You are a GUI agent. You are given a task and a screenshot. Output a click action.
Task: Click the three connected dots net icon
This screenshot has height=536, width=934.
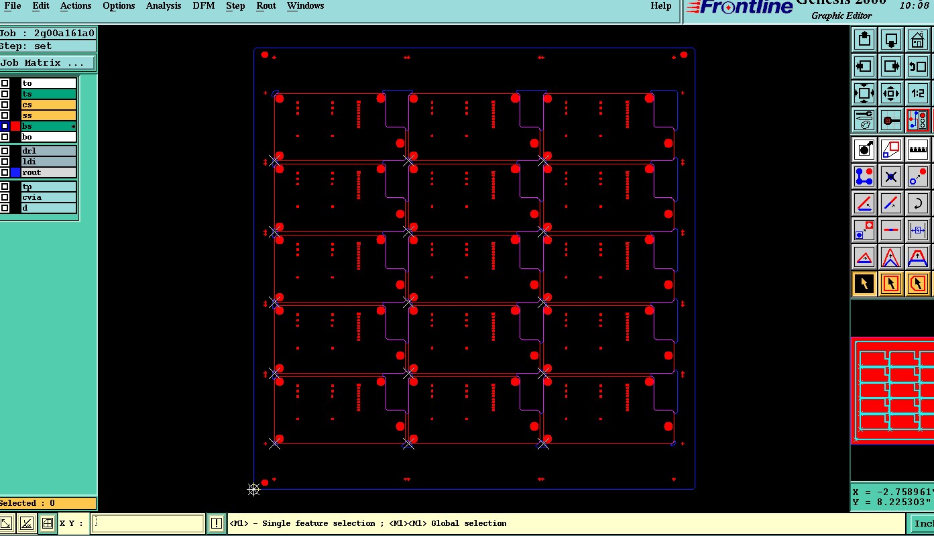864,176
